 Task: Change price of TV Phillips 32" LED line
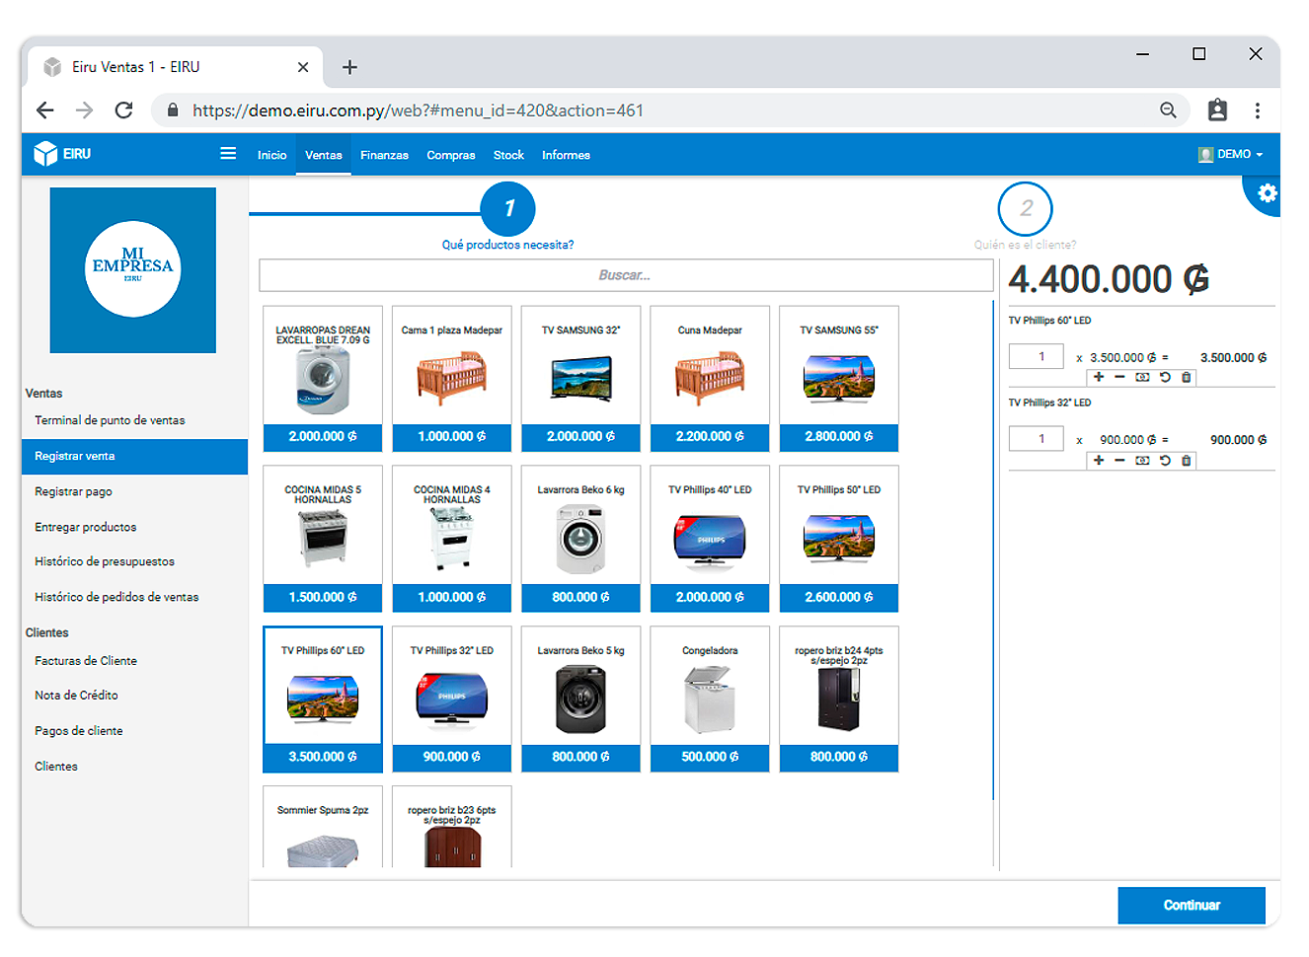(1142, 460)
